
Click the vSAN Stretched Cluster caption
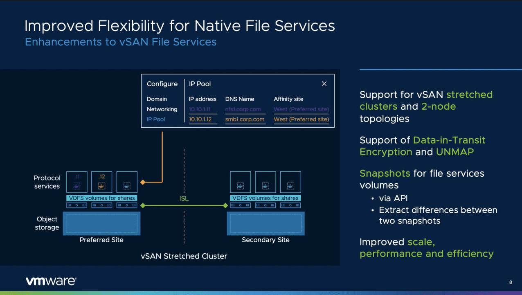click(184, 256)
